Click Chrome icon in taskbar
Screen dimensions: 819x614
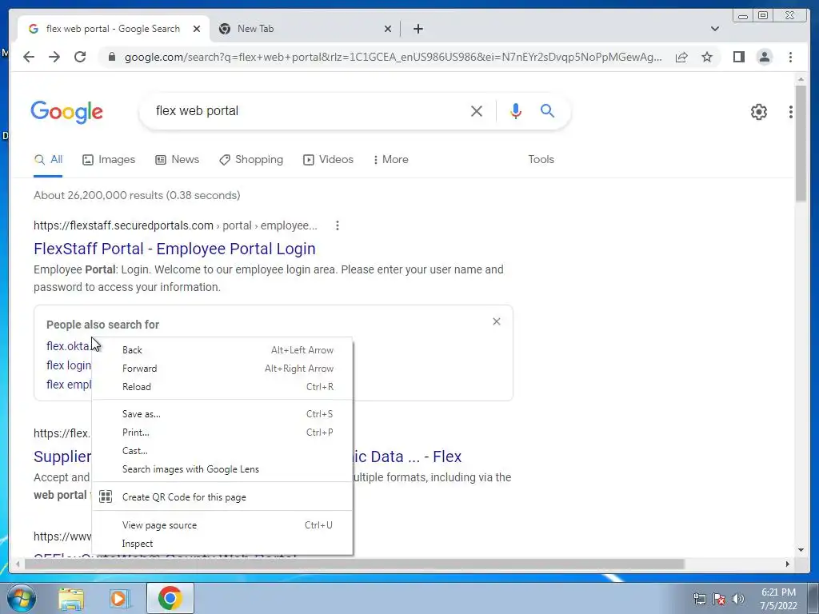pyautogui.click(x=170, y=598)
